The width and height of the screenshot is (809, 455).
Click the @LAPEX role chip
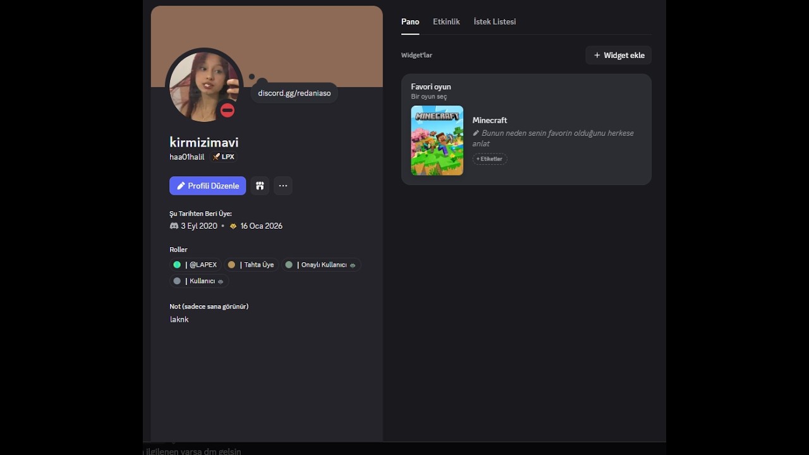pyautogui.click(x=195, y=265)
